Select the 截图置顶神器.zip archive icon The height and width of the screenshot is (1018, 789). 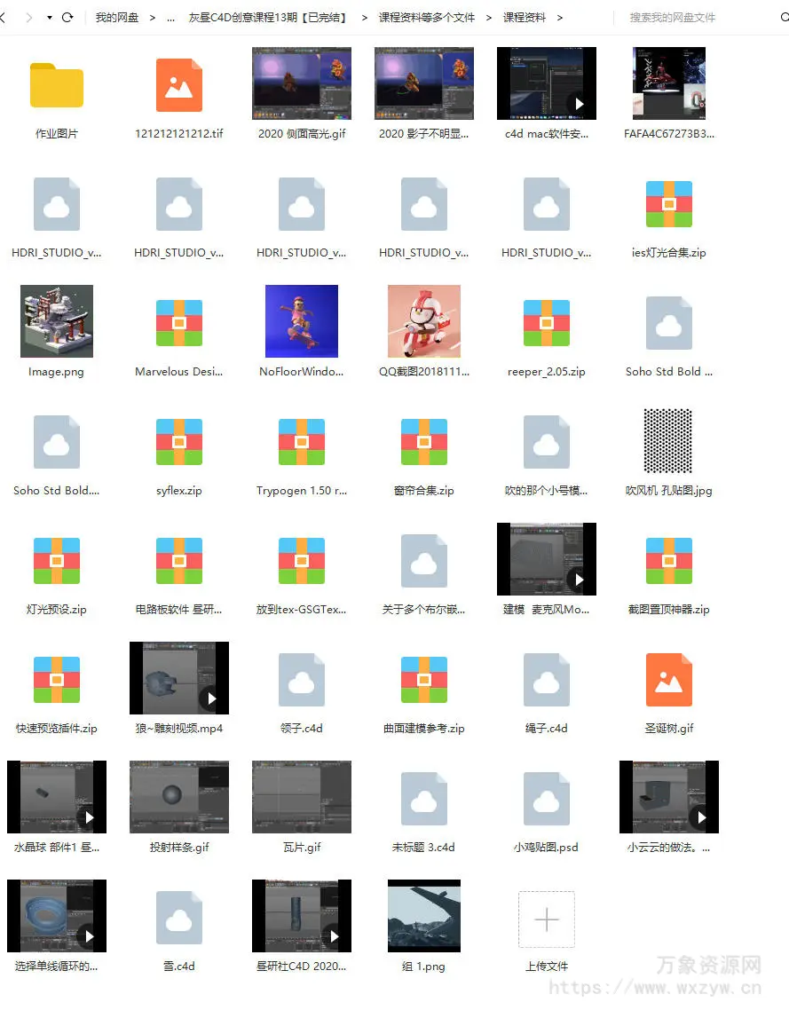[x=668, y=561]
